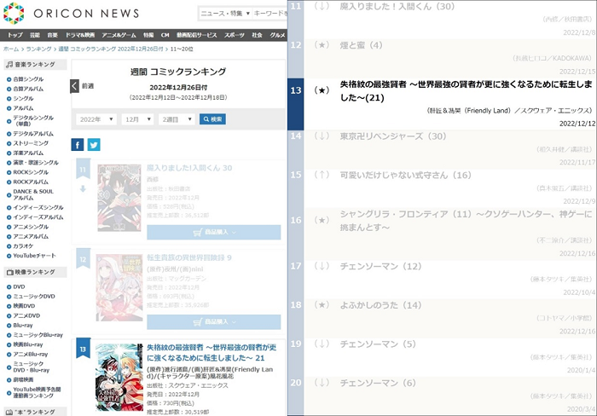The width and height of the screenshot is (597, 416).
Task: Open the 2022年 year dropdown
Action: coord(96,119)
